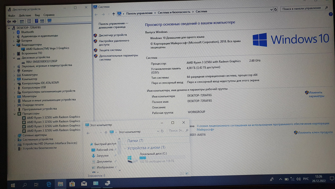The image size is (335, 189).
Task: Click the show/hide console tree toolbar icon
Action: tap(22, 21)
